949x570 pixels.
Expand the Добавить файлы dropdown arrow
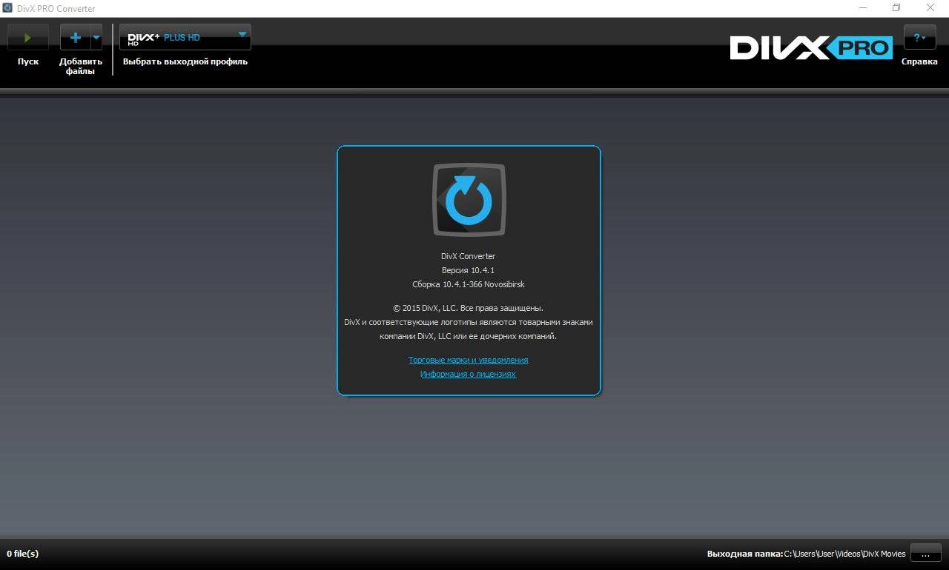[x=96, y=37]
